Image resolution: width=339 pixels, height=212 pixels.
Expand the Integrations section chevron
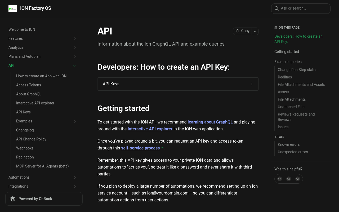75,187
